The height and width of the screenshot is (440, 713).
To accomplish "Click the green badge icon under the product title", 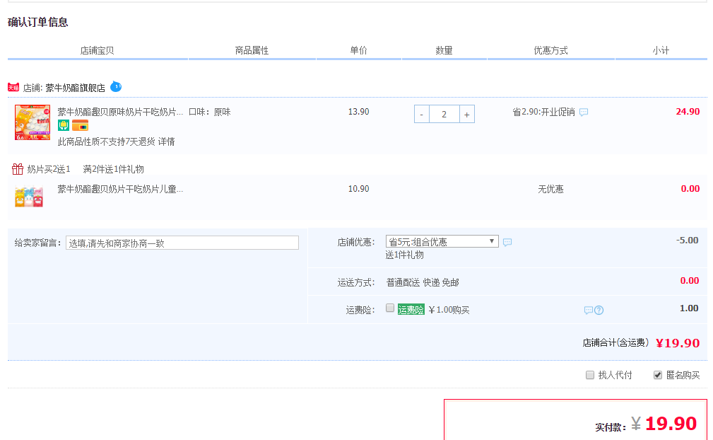I will (x=63, y=125).
